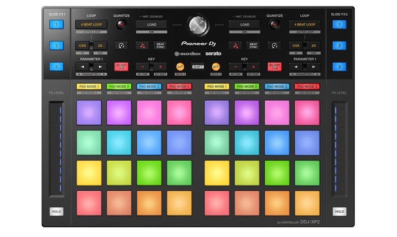Push the central silver rotary browse knob

pos(198,25)
